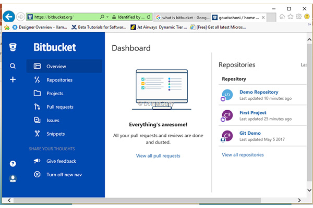Select Overview in the Bitbucket menu
Viewport: 313px width, 208px height.
64,66
